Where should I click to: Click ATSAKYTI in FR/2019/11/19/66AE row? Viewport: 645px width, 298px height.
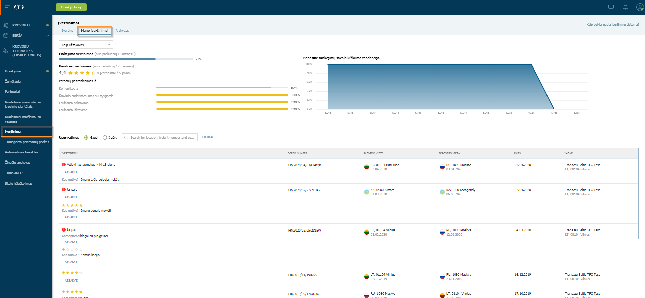coord(72,281)
